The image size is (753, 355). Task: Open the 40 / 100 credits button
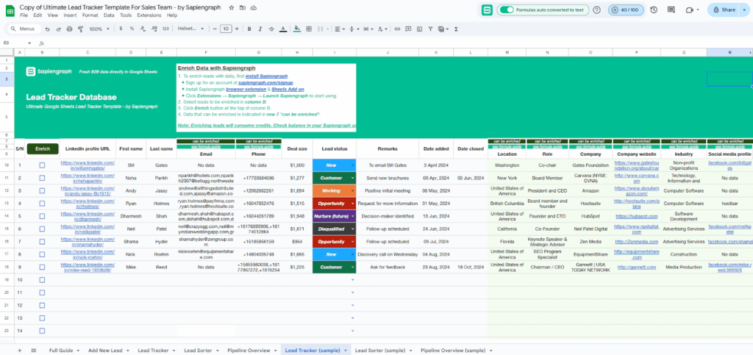point(627,10)
